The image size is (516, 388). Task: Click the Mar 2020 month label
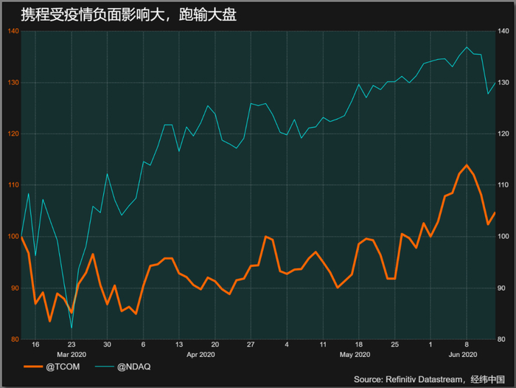coord(72,354)
